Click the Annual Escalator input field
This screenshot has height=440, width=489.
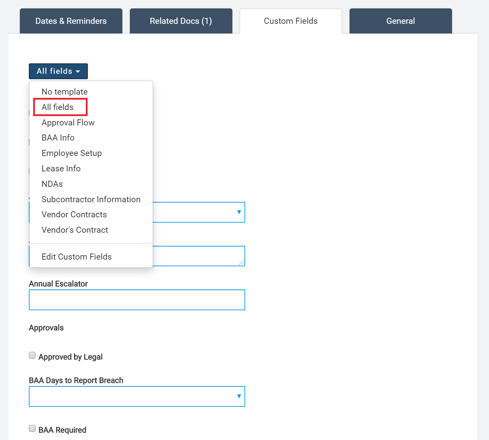137,300
